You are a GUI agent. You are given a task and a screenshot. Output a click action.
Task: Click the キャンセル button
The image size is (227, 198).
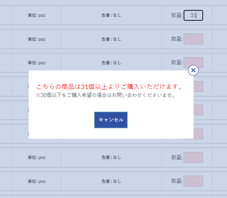(111, 120)
